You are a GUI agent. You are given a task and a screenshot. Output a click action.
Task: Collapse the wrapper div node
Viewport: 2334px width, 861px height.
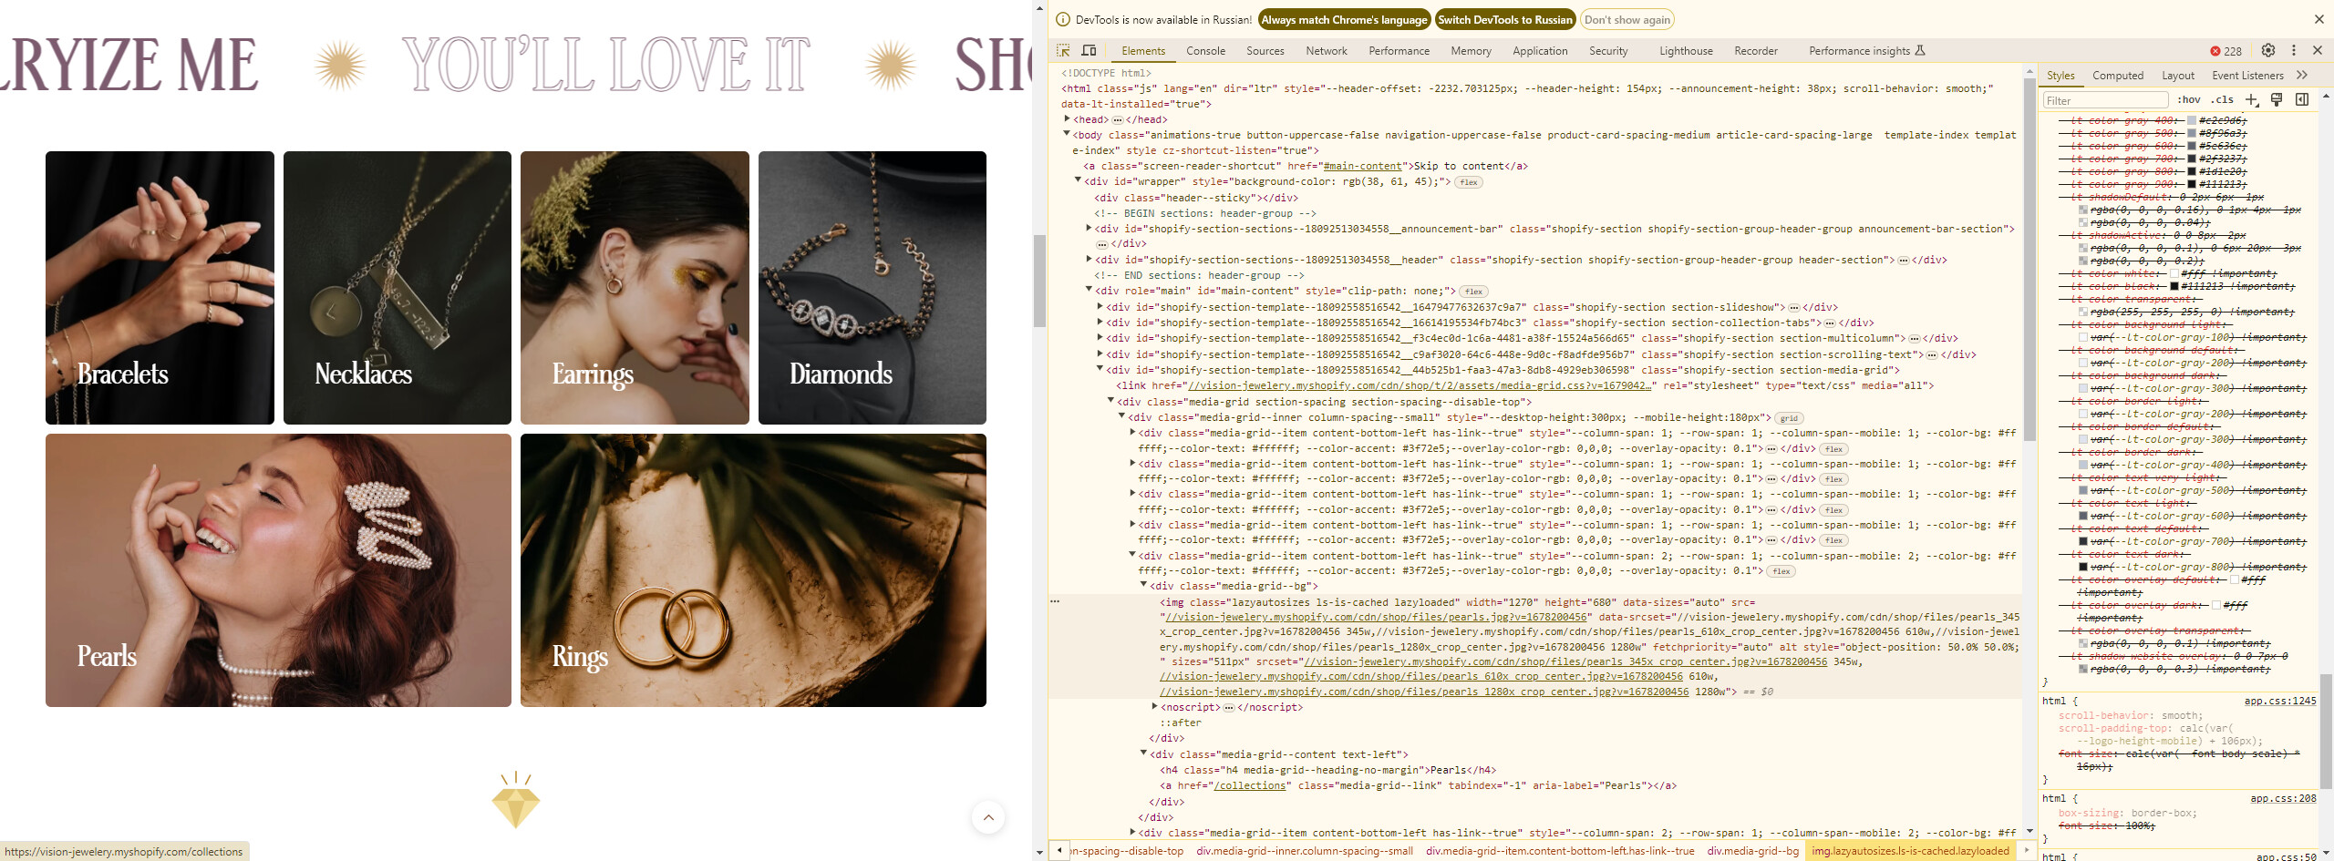(1078, 181)
